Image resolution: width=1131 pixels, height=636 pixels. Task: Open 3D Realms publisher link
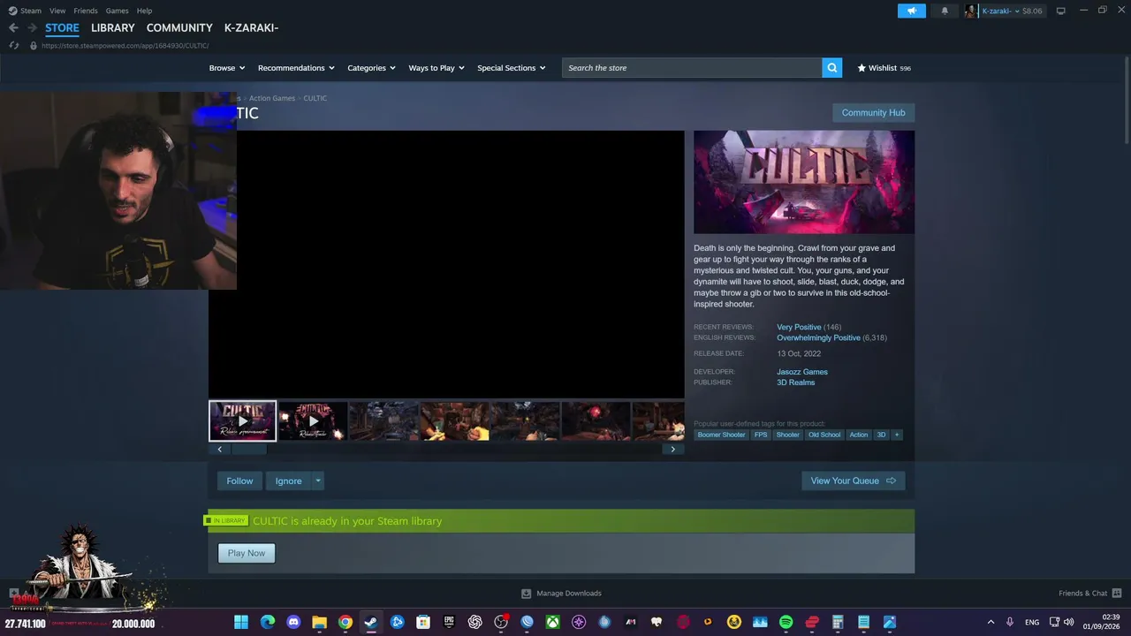coord(795,382)
